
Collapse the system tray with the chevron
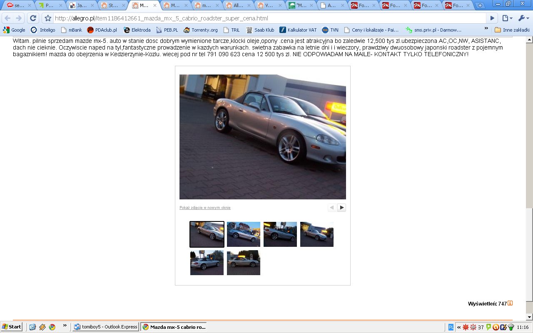tap(459, 327)
